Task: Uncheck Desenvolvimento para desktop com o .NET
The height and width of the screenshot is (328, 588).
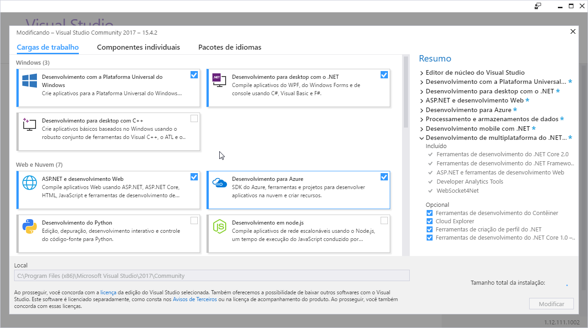Action: point(384,75)
